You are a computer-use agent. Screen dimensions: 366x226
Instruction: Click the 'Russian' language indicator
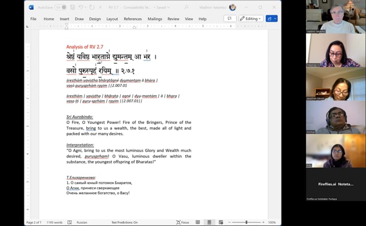pyautogui.click(x=82, y=222)
